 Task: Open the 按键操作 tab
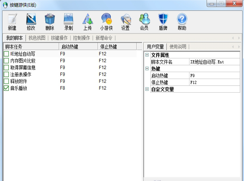coord(59,38)
